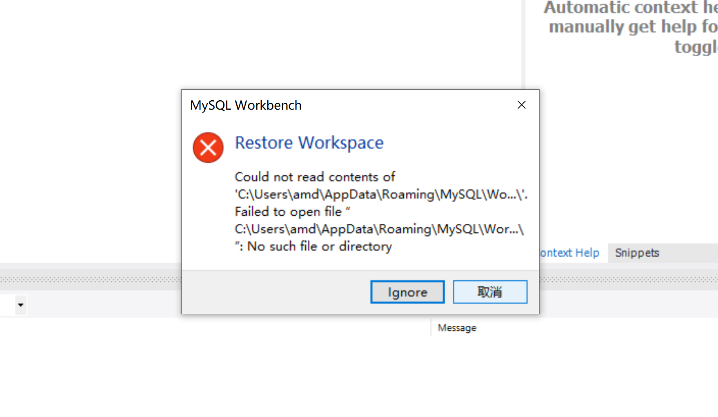Viewport: 718px width, 417px height.
Task: Click the 取消 cancel button
Action: click(490, 292)
